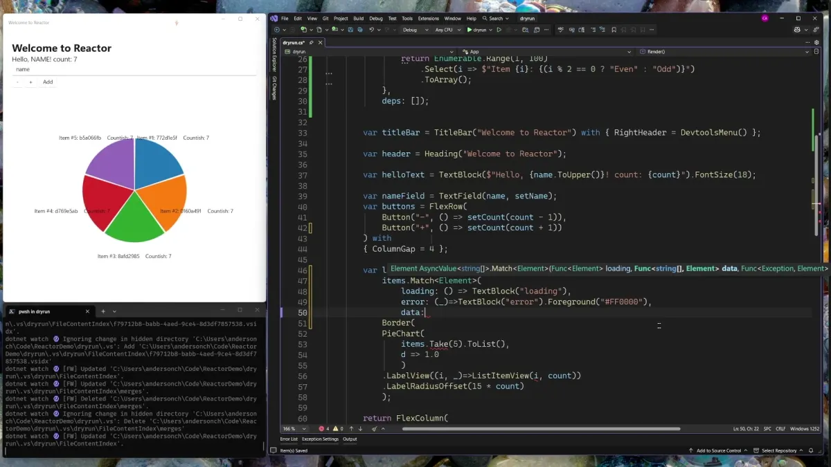
Task: Click the green pie chart slice
Action: click(134, 221)
